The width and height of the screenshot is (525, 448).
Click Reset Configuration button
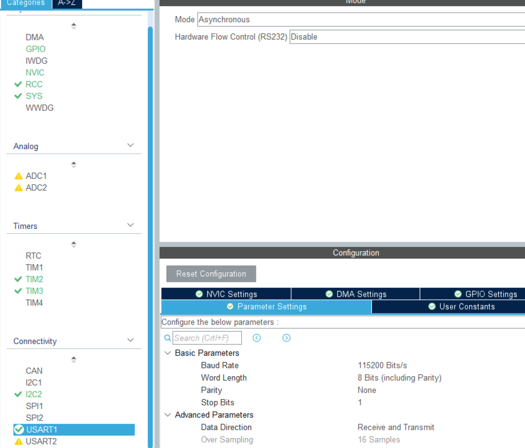(211, 274)
